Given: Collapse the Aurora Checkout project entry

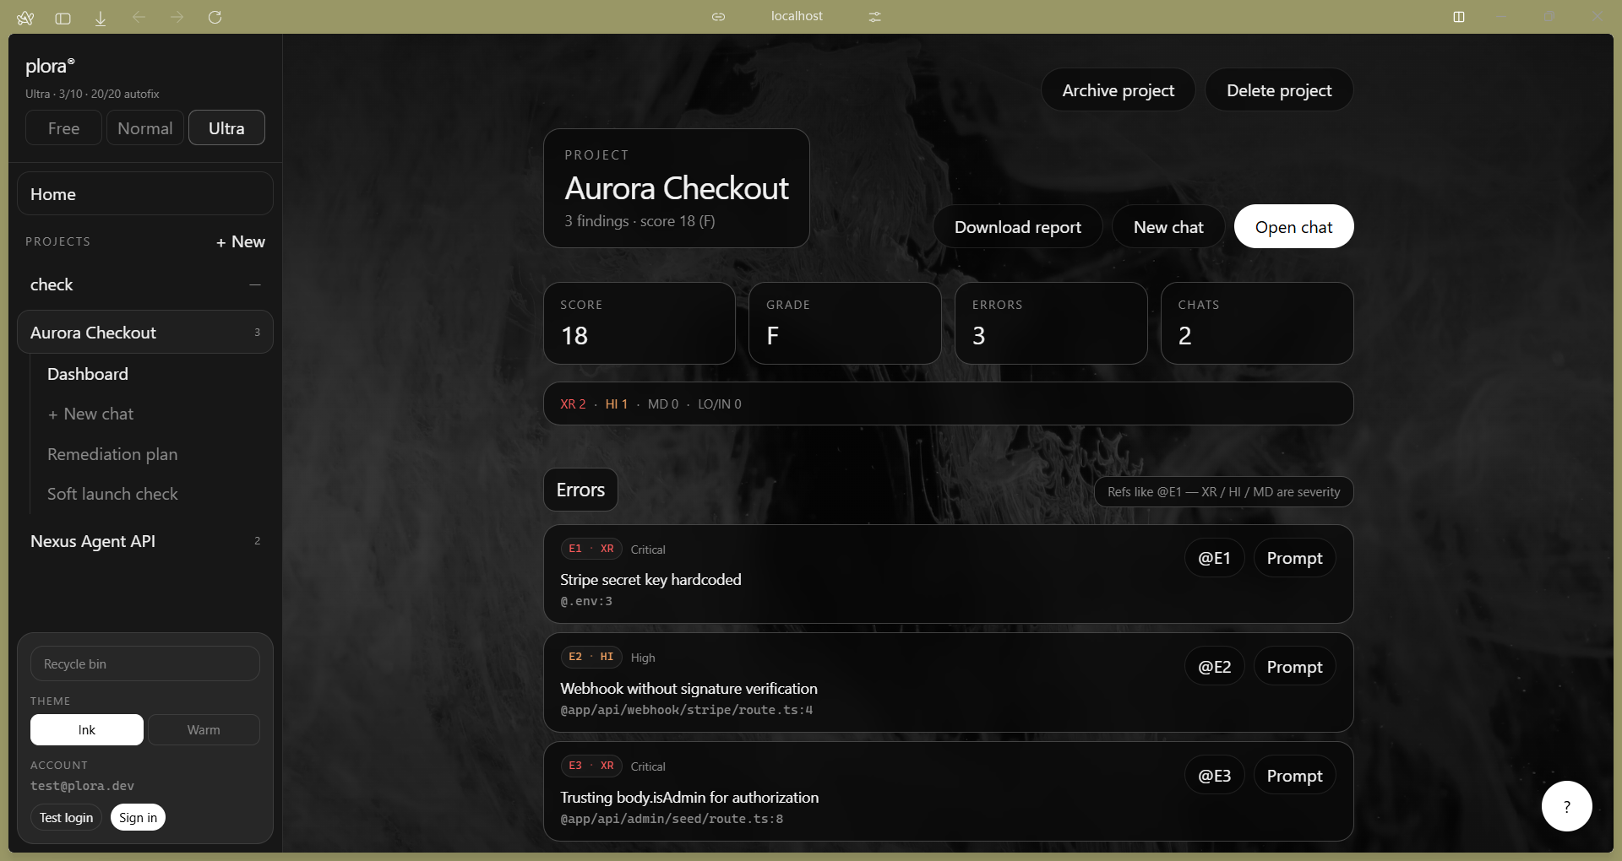Looking at the screenshot, I should tap(145, 333).
